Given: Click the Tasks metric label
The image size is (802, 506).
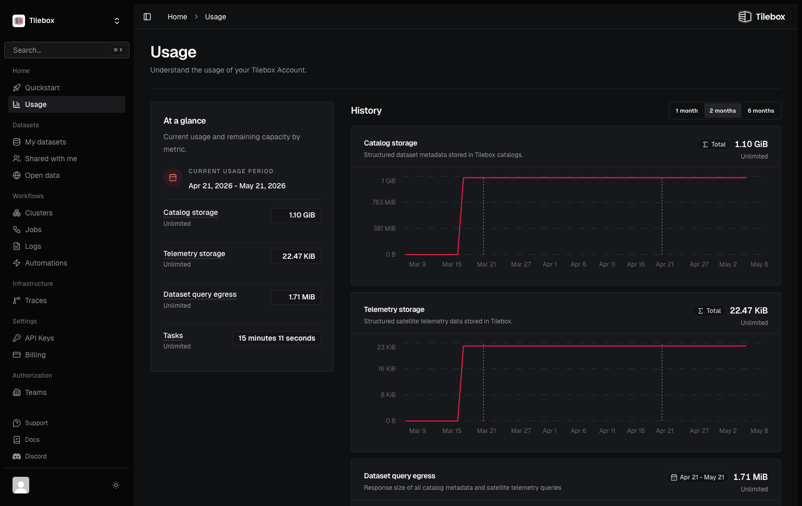Looking at the screenshot, I should pos(173,335).
